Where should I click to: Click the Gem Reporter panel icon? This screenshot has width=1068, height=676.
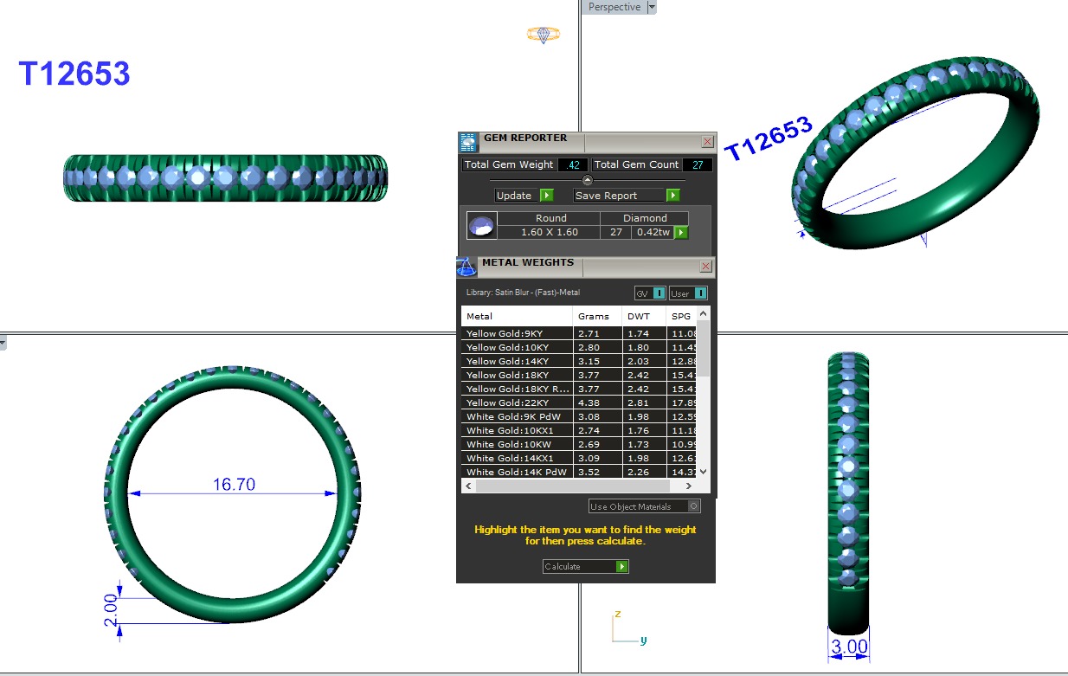(467, 143)
